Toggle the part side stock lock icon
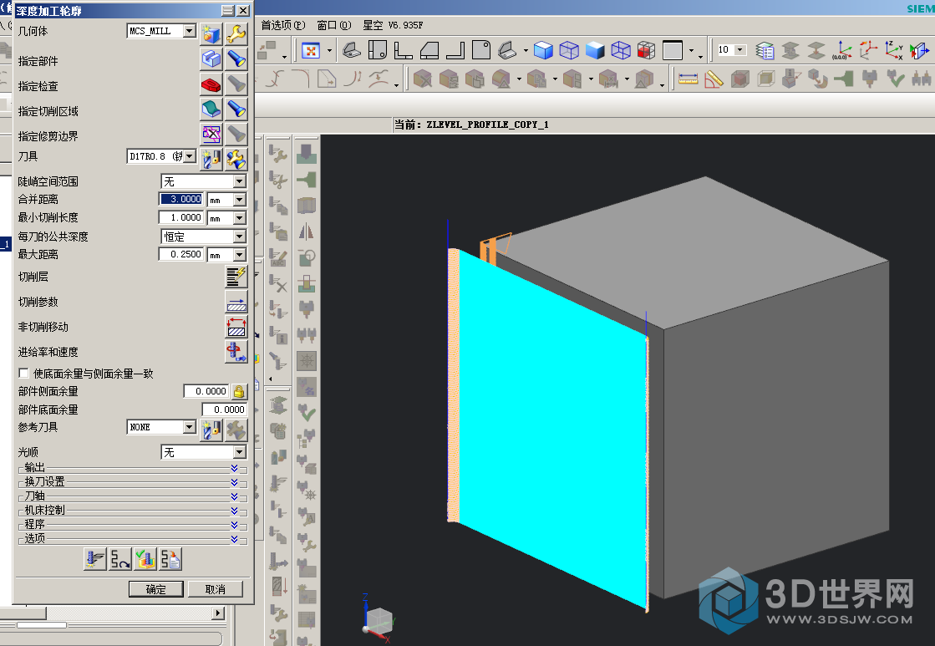The image size is (935, 646). point(239,391)
